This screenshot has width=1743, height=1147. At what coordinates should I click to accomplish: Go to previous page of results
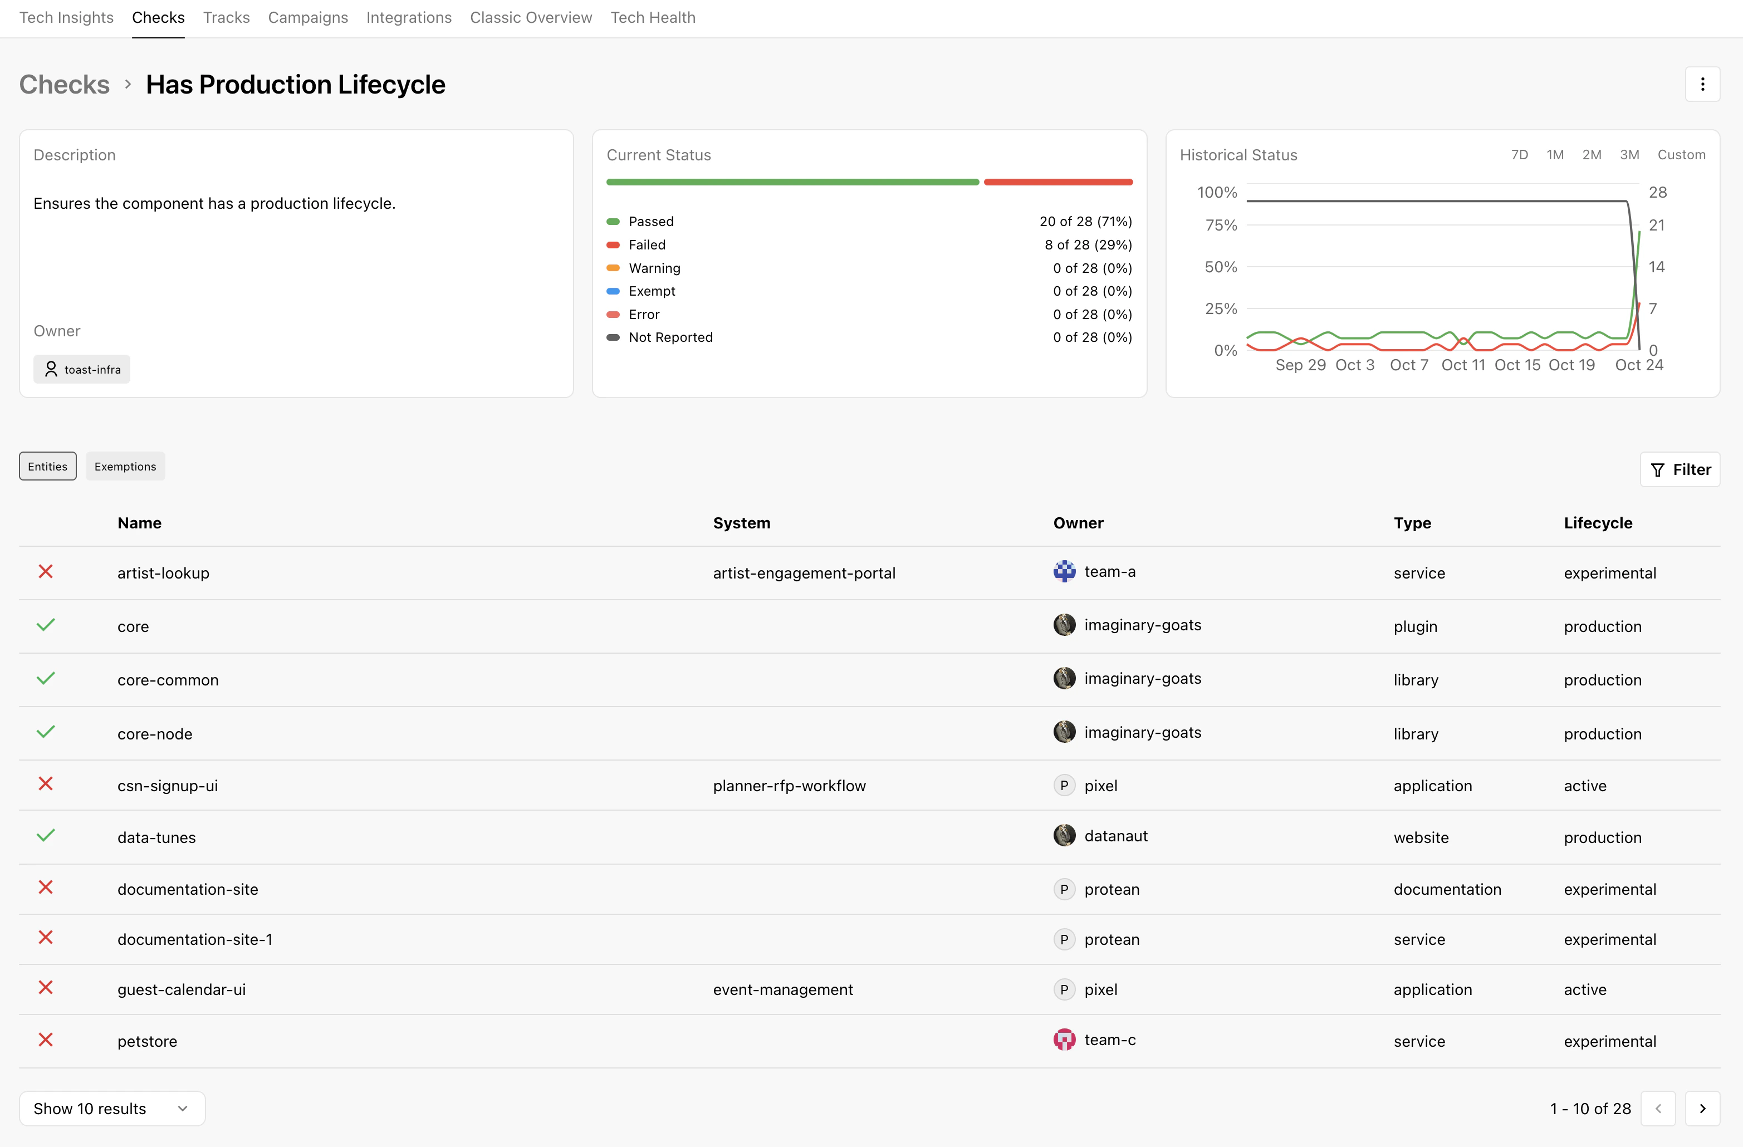[x=1658, y=1108]
